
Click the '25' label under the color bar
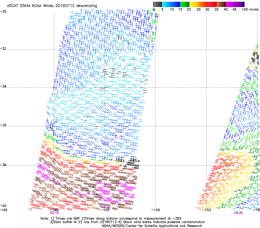point(199,9)
